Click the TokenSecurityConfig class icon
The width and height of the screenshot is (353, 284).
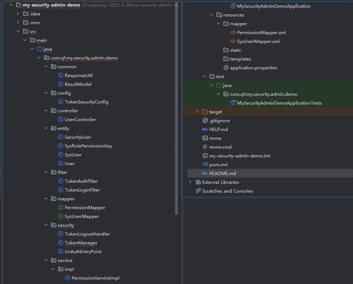coord(61,102)
